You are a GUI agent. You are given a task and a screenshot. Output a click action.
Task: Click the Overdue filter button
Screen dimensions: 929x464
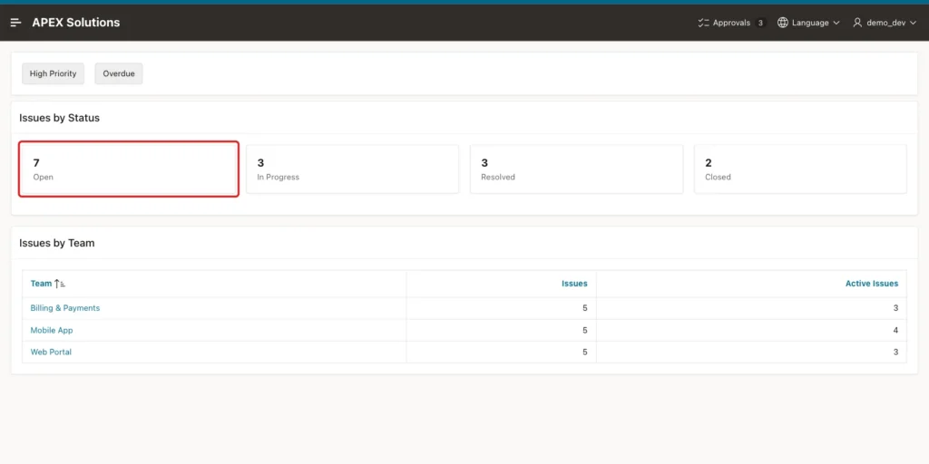[x=119, y=74]
